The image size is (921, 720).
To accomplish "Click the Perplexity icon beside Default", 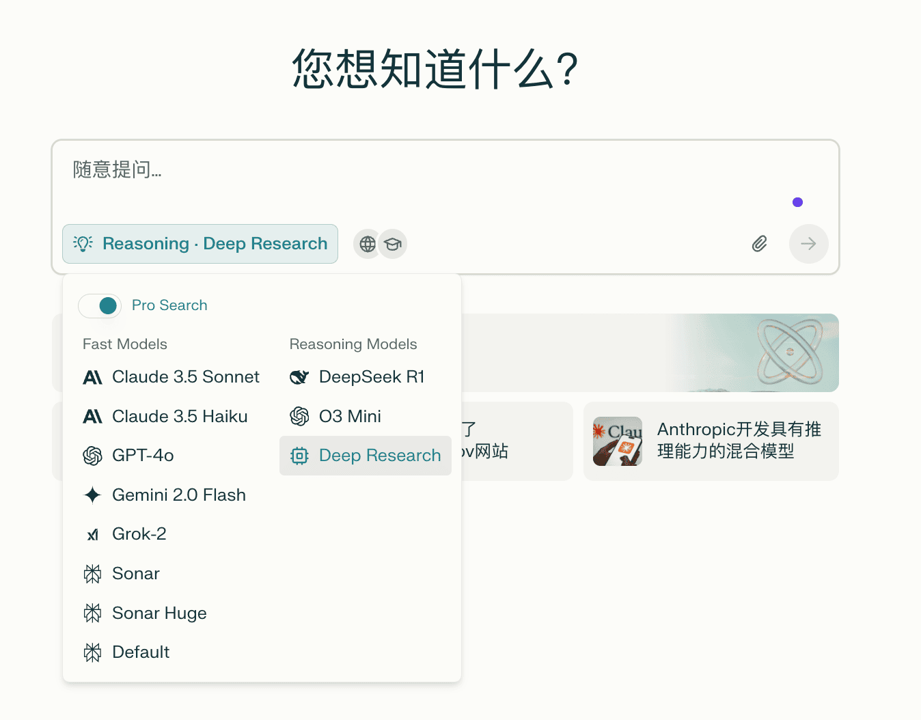I will coord(92,652).
